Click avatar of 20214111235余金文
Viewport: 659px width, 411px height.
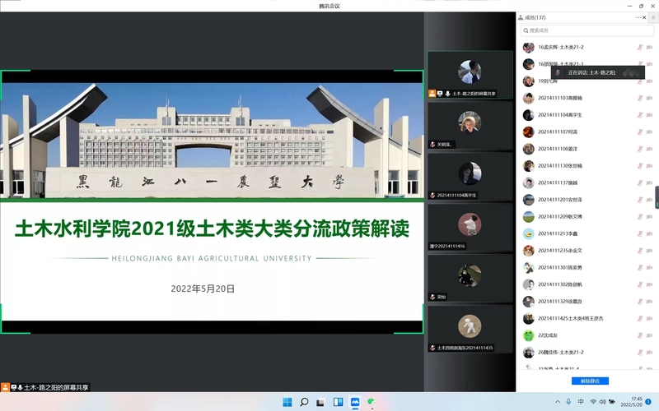pos(528,250)
